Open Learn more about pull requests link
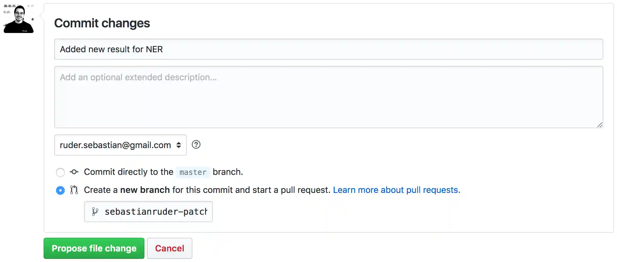The width and height of the screenshot is (617, 262). pos(396,190)
